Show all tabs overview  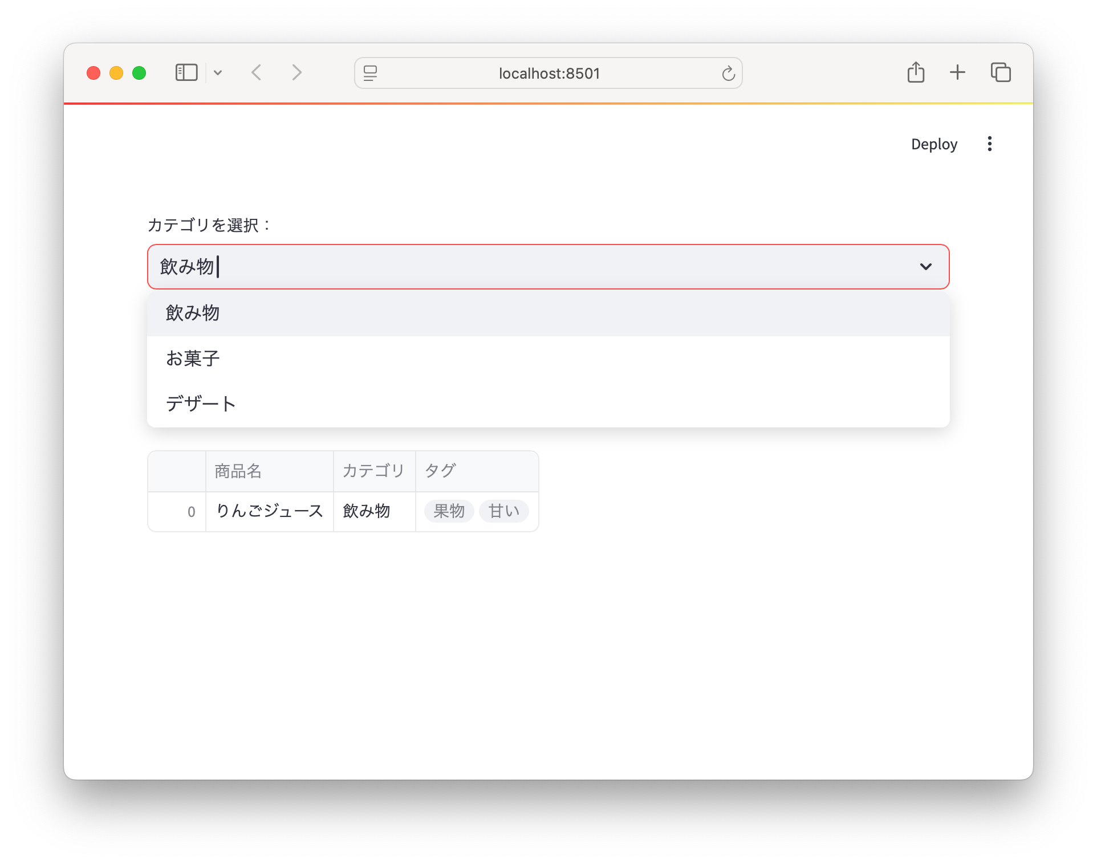click(1001, 72)
